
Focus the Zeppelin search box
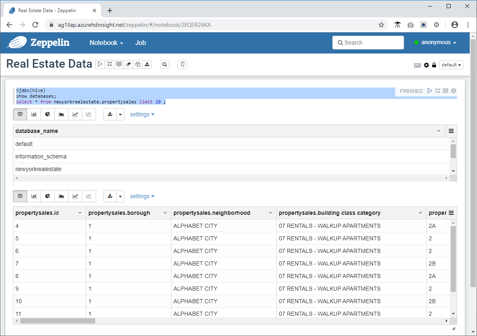pyautogui.click(x=368, y=43)
